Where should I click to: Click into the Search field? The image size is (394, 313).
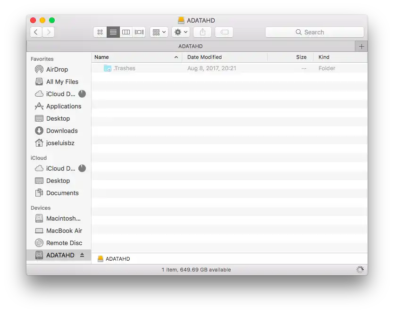click(315, 32)
